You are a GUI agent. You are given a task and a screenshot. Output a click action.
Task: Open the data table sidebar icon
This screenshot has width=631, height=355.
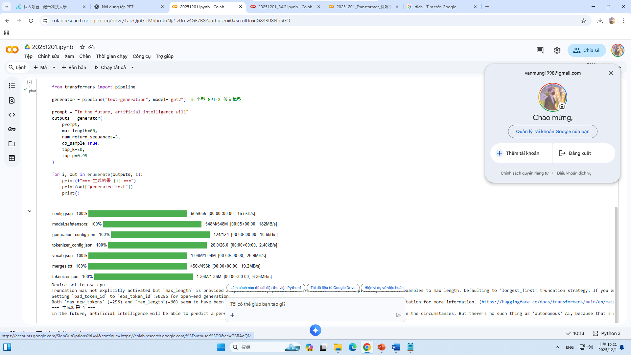[12, 158]
